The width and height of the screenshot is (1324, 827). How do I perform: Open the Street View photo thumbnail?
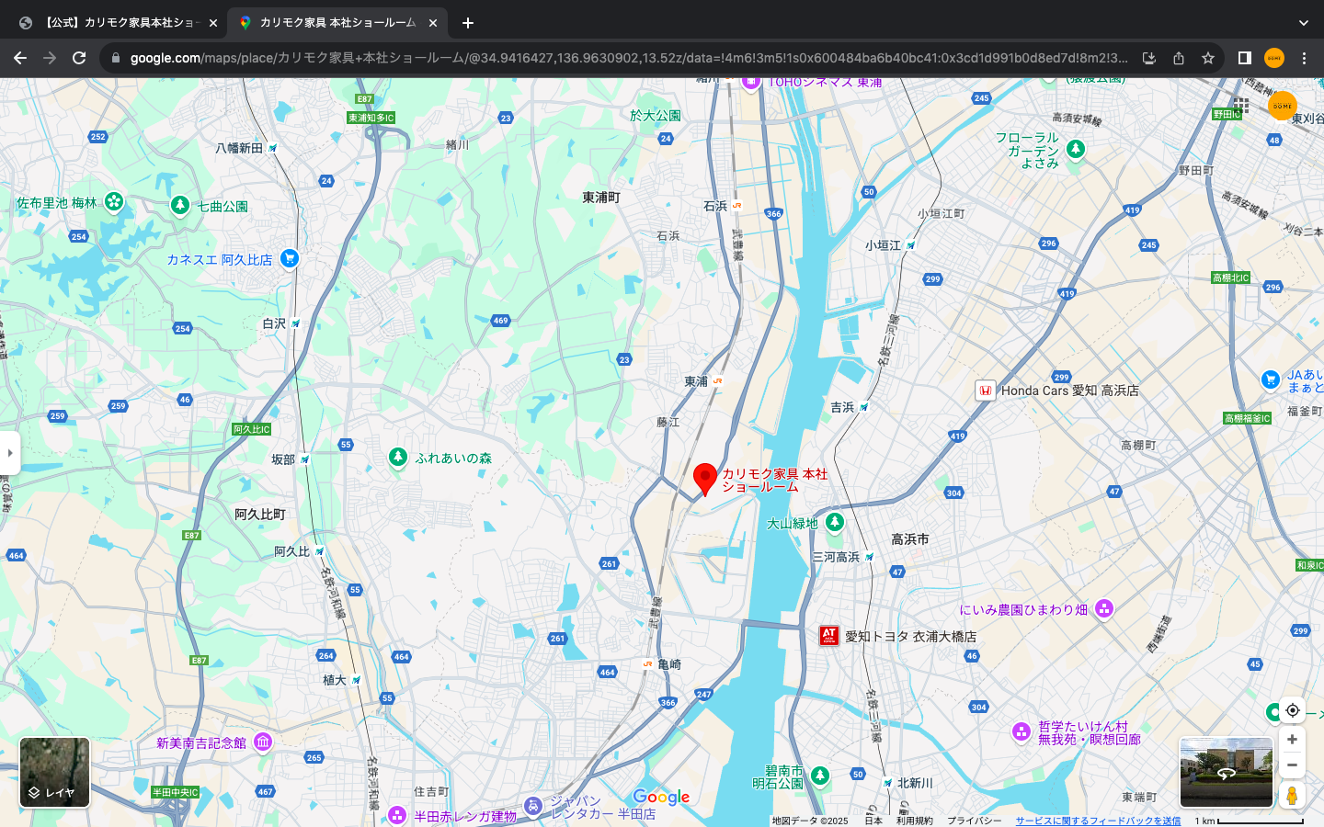[x=1227, y=773]
